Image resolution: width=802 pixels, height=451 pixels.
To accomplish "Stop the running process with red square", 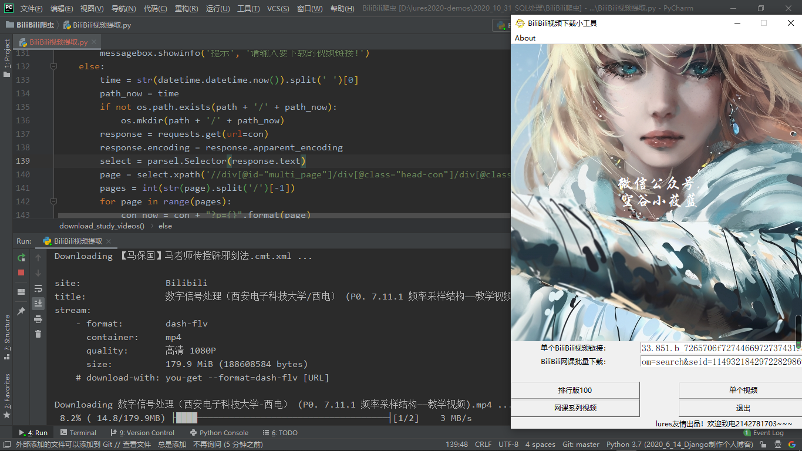I will pyautogui.click(x=21, y=272).
